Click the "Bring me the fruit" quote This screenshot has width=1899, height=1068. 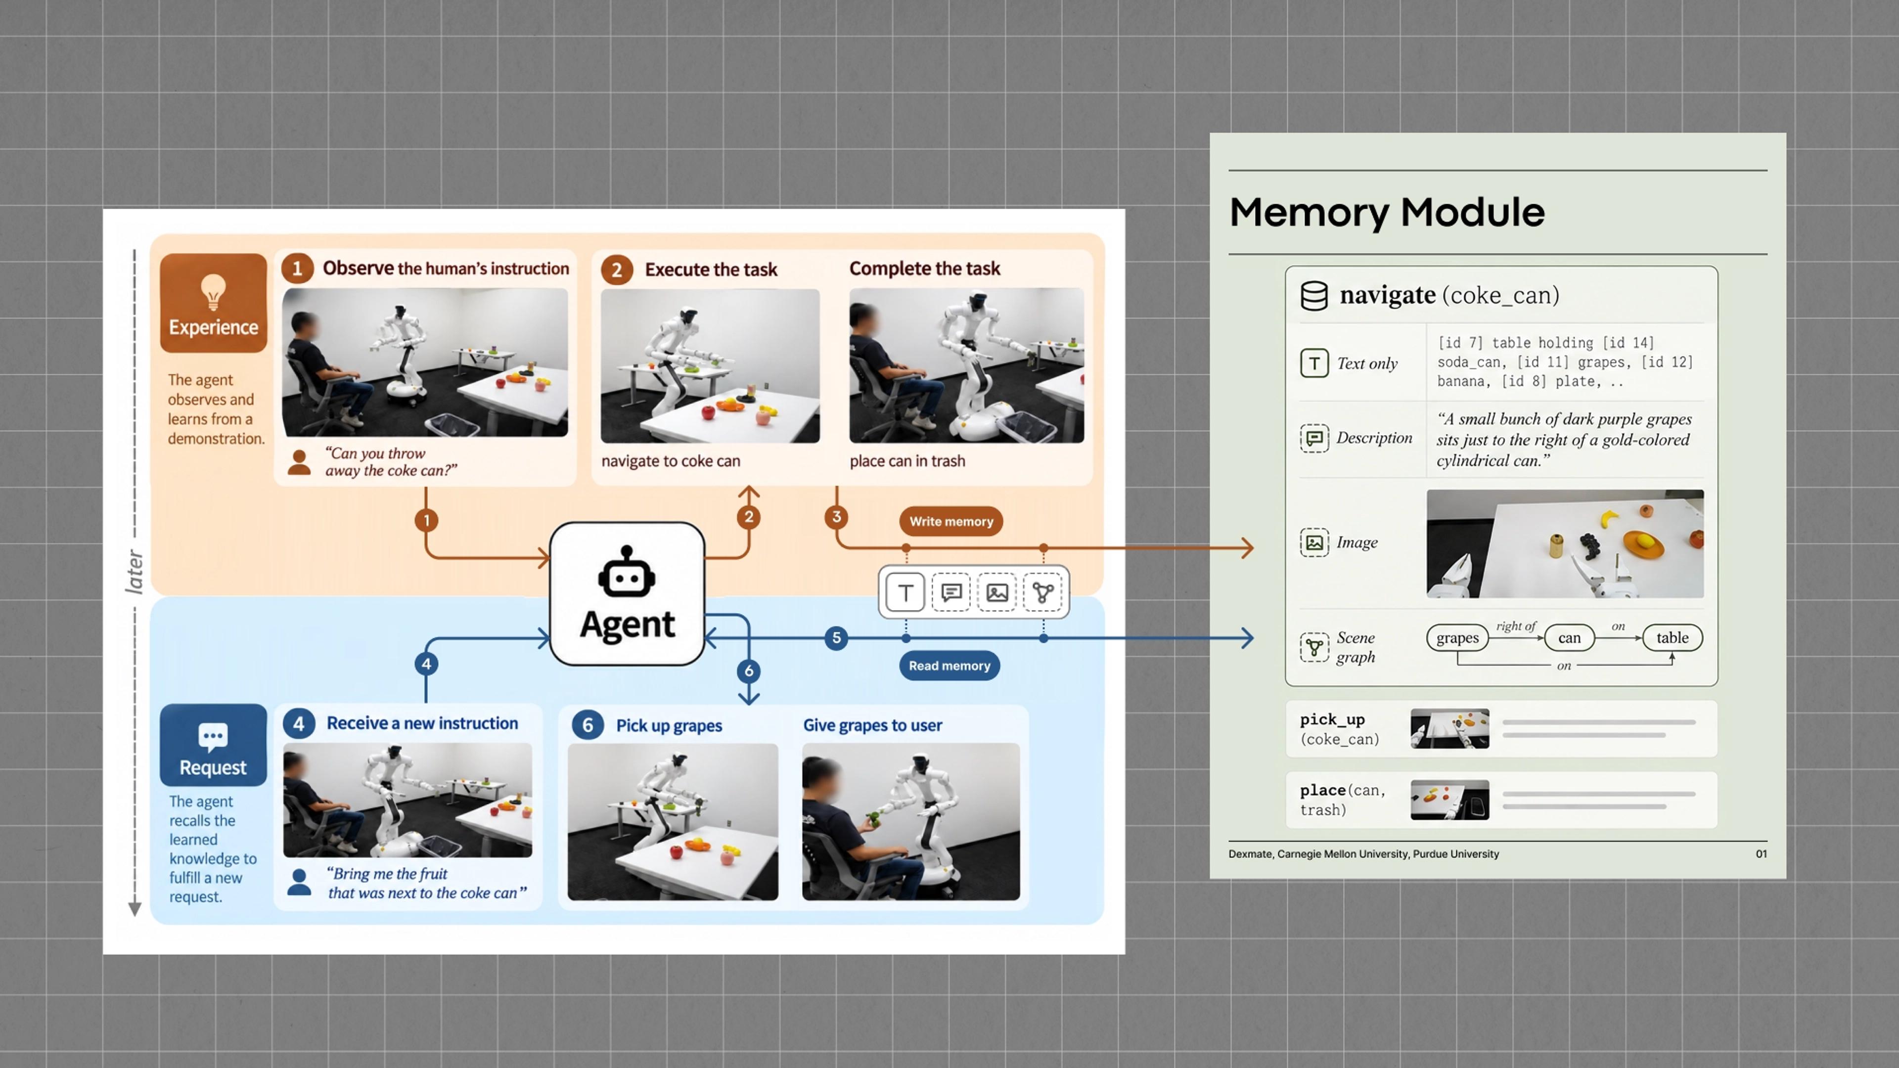point(427,883)
